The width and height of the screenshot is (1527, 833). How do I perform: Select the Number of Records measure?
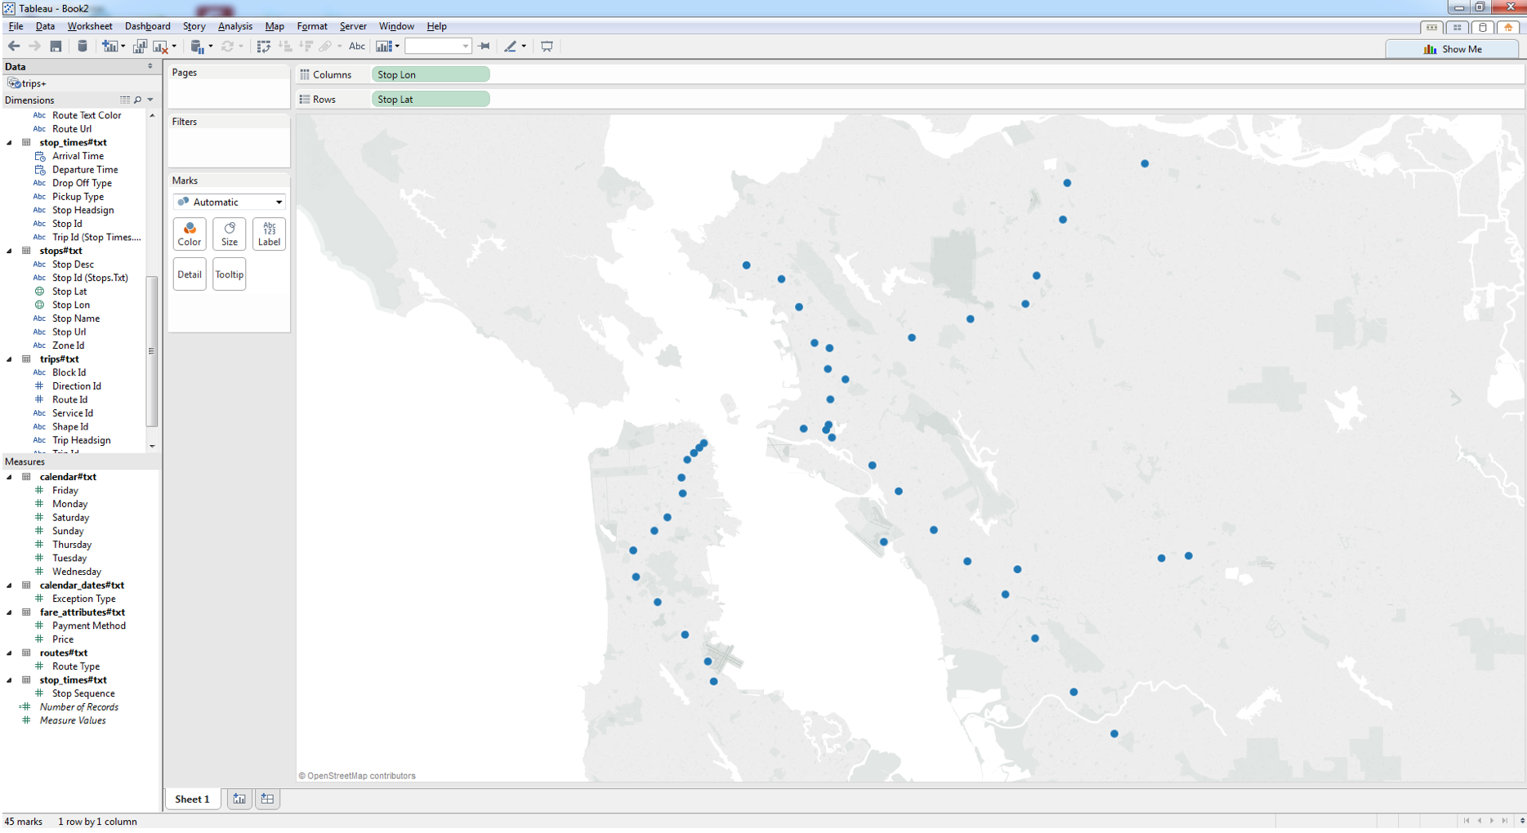tap(79, 707)
